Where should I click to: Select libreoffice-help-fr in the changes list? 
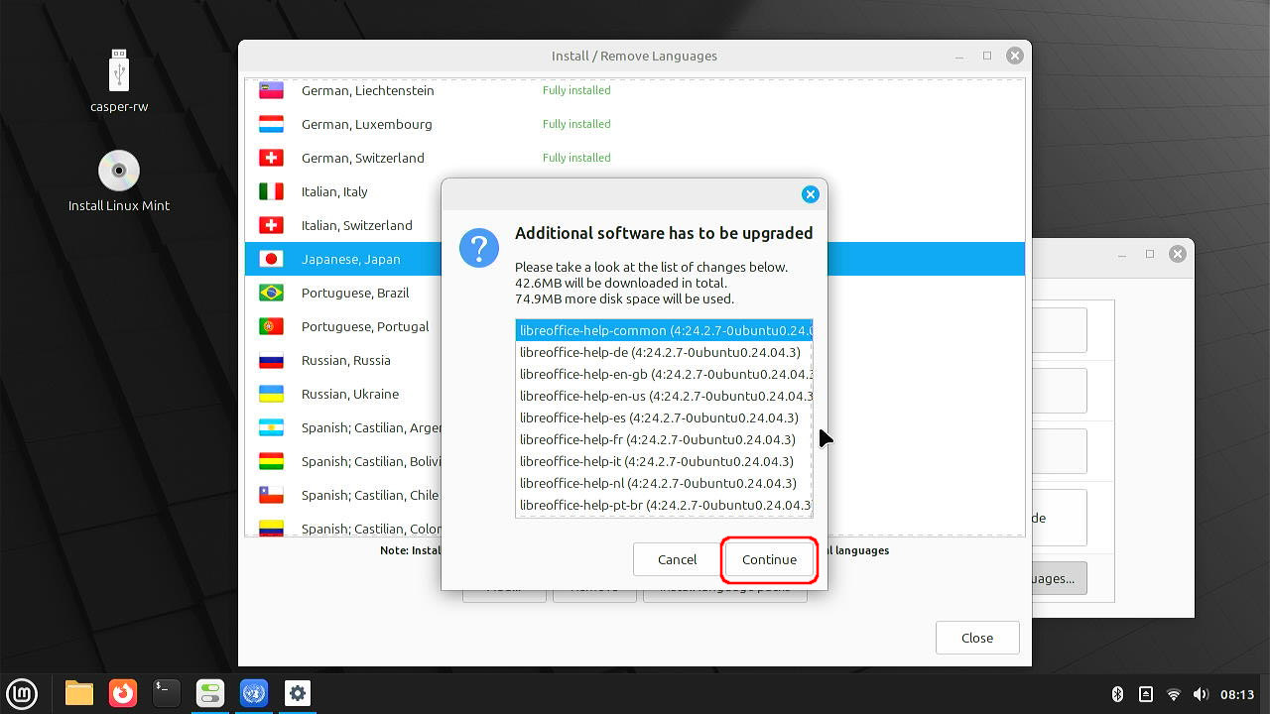click(657, 439)
